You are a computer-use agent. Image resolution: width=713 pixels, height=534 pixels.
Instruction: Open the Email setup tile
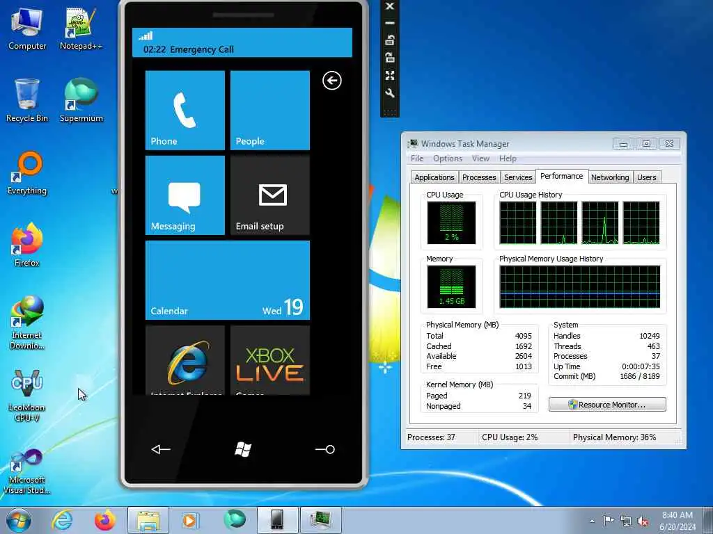point(270,195)
